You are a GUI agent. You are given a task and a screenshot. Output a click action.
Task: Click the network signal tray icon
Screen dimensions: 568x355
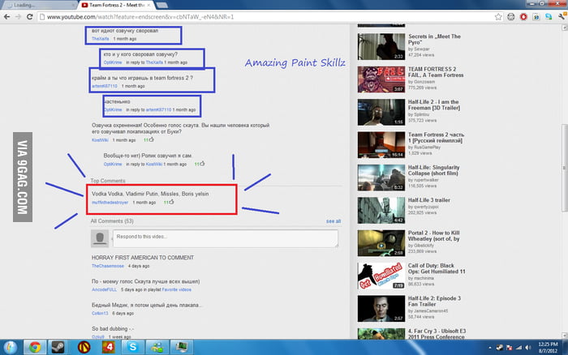pyautogui.click(x=519, y=348)
